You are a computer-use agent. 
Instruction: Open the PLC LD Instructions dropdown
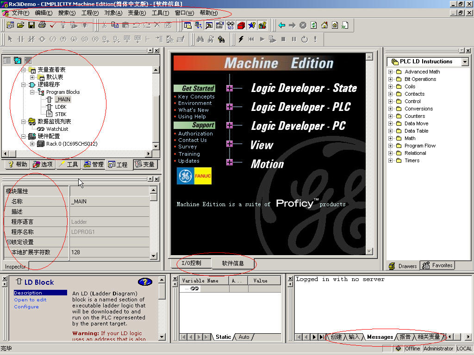pyautogui.click(x=465, y=61)
